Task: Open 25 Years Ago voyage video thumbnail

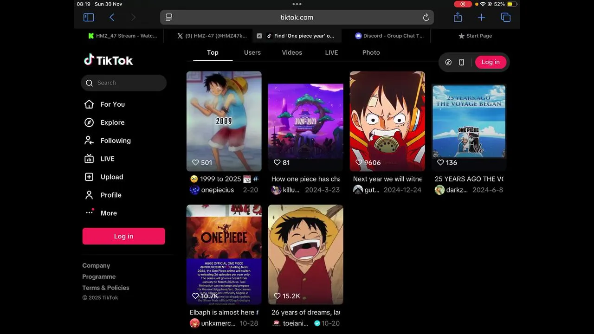Action: pyautogui.click(x=469, y=121)
